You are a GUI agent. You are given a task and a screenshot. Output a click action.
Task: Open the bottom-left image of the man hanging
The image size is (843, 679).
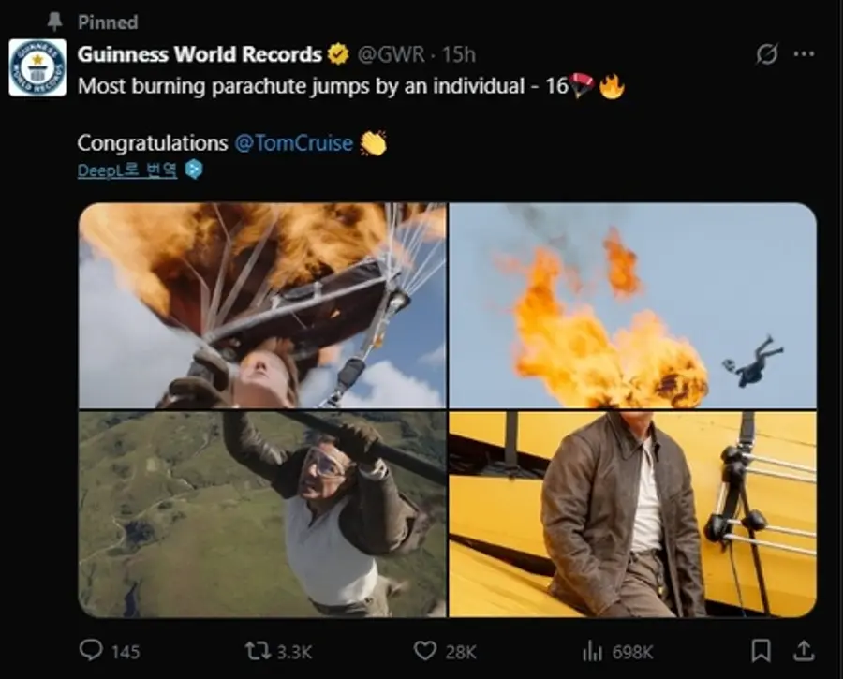pos(262,514)
